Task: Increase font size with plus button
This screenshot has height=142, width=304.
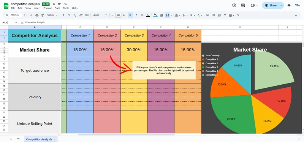Action: pos(124,15)
